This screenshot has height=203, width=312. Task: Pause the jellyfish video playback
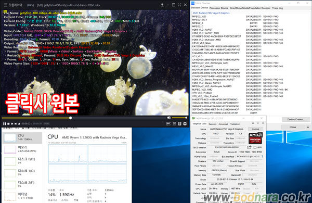click(x=4, y=124)
